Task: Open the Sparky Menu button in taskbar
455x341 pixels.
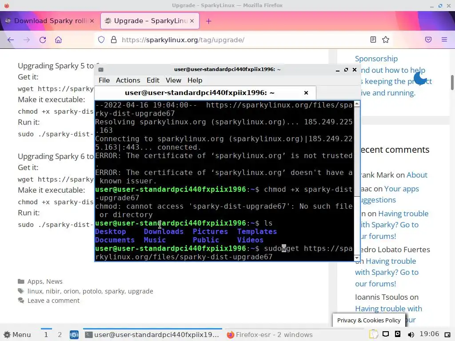Action: (x=17, y=335)
